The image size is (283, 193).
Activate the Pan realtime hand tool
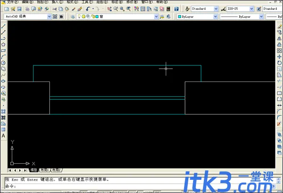click(x=109, y=9)
